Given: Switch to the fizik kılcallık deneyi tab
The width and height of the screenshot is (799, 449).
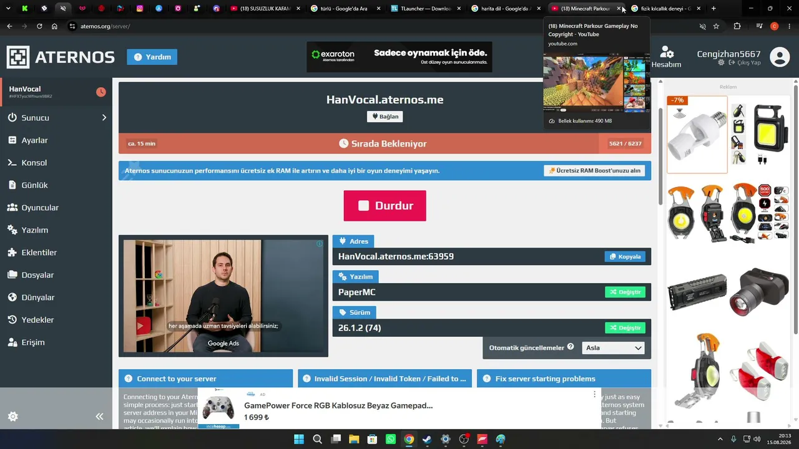Looking at the screenshot, I should pos(666,9).
